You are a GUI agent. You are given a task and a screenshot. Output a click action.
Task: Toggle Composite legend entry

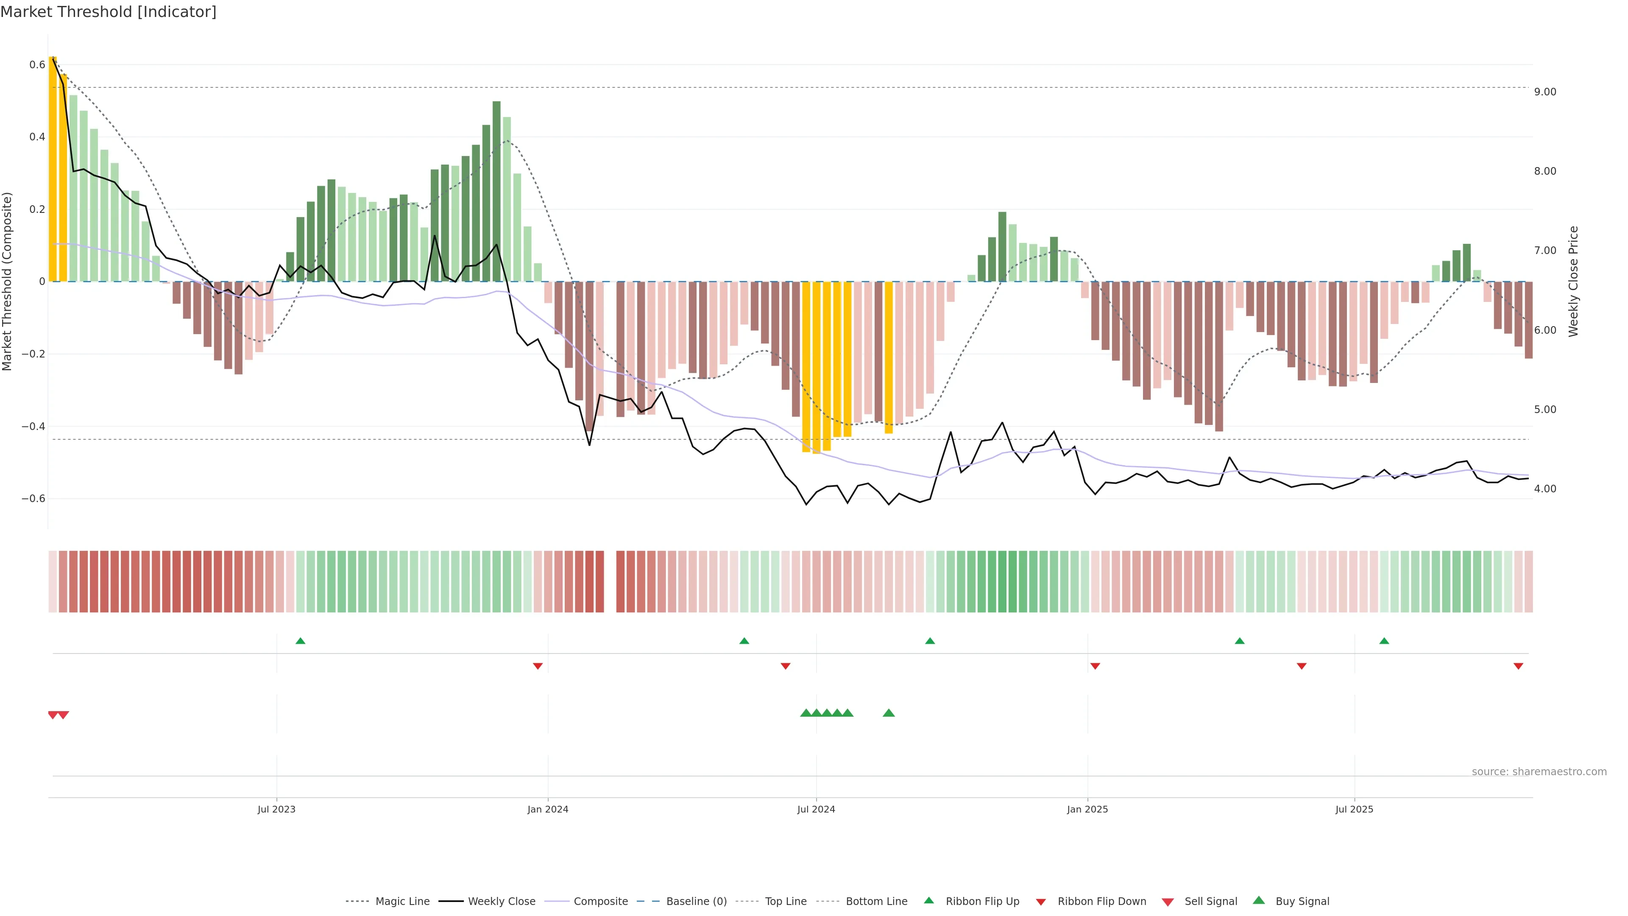[x=600, y=901]
